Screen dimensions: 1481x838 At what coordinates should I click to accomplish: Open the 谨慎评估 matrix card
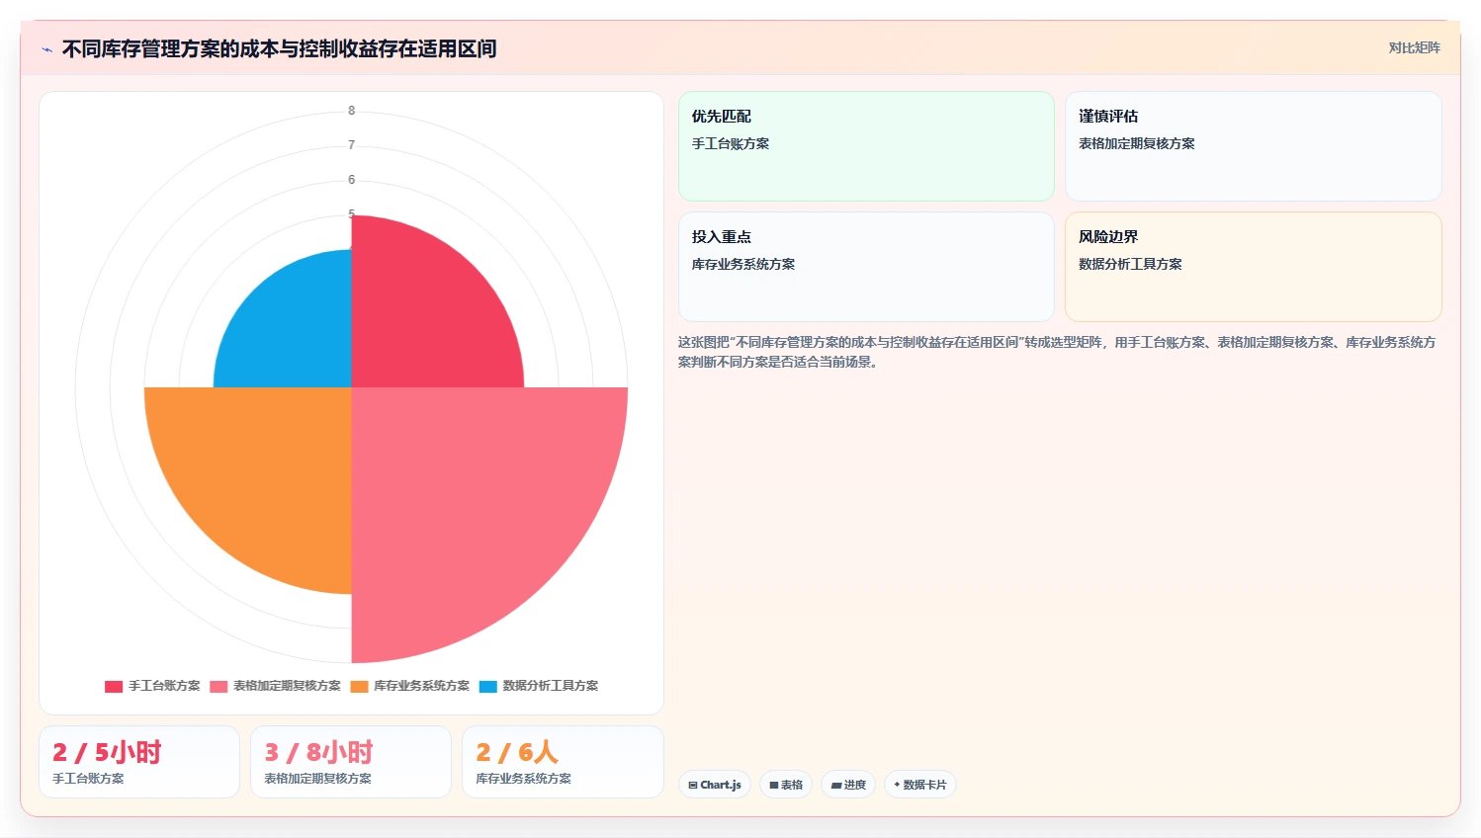tap(1253, 146)
